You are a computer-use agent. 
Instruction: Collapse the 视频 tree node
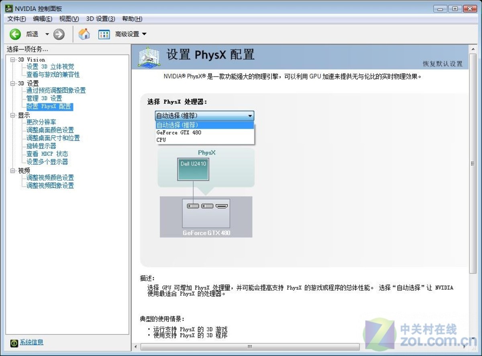click(13, 171)
